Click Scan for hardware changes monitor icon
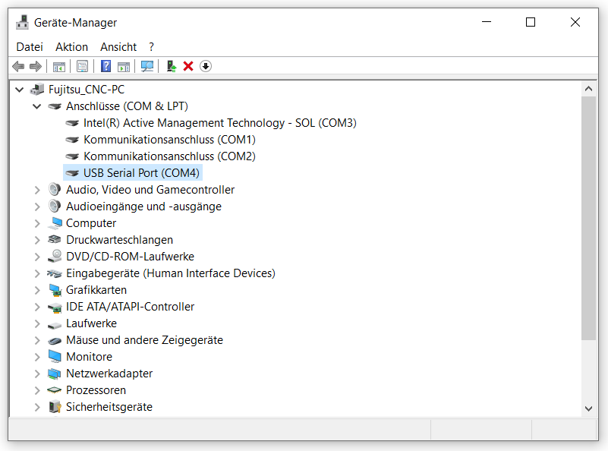608x451 pixels. click(x=147, y=66)
